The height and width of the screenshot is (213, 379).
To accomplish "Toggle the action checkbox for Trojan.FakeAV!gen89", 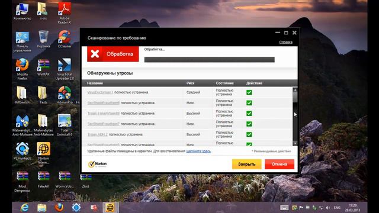I will click(249, 113).
